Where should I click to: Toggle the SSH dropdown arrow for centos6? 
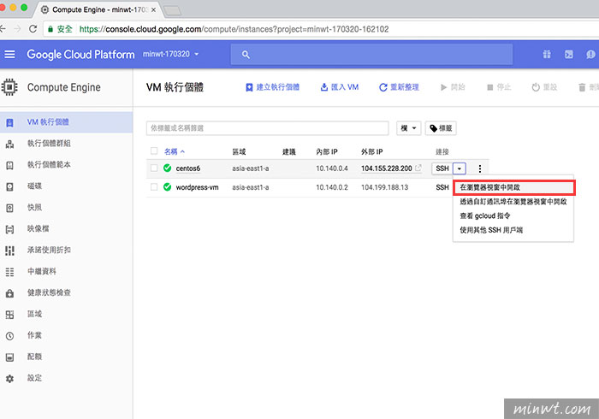point(460,168)
